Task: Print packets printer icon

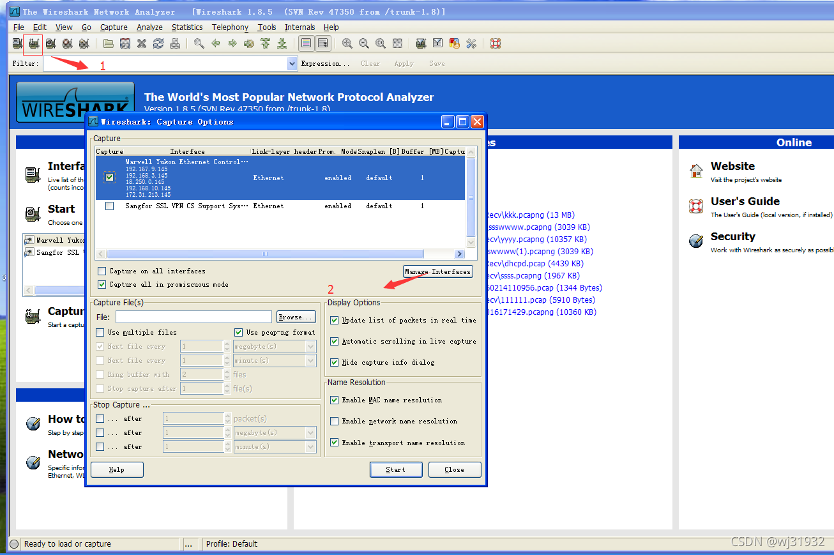Action: point(175,43)
